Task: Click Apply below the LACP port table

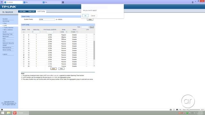Action: pyautogui.click(x=53, y=69)
